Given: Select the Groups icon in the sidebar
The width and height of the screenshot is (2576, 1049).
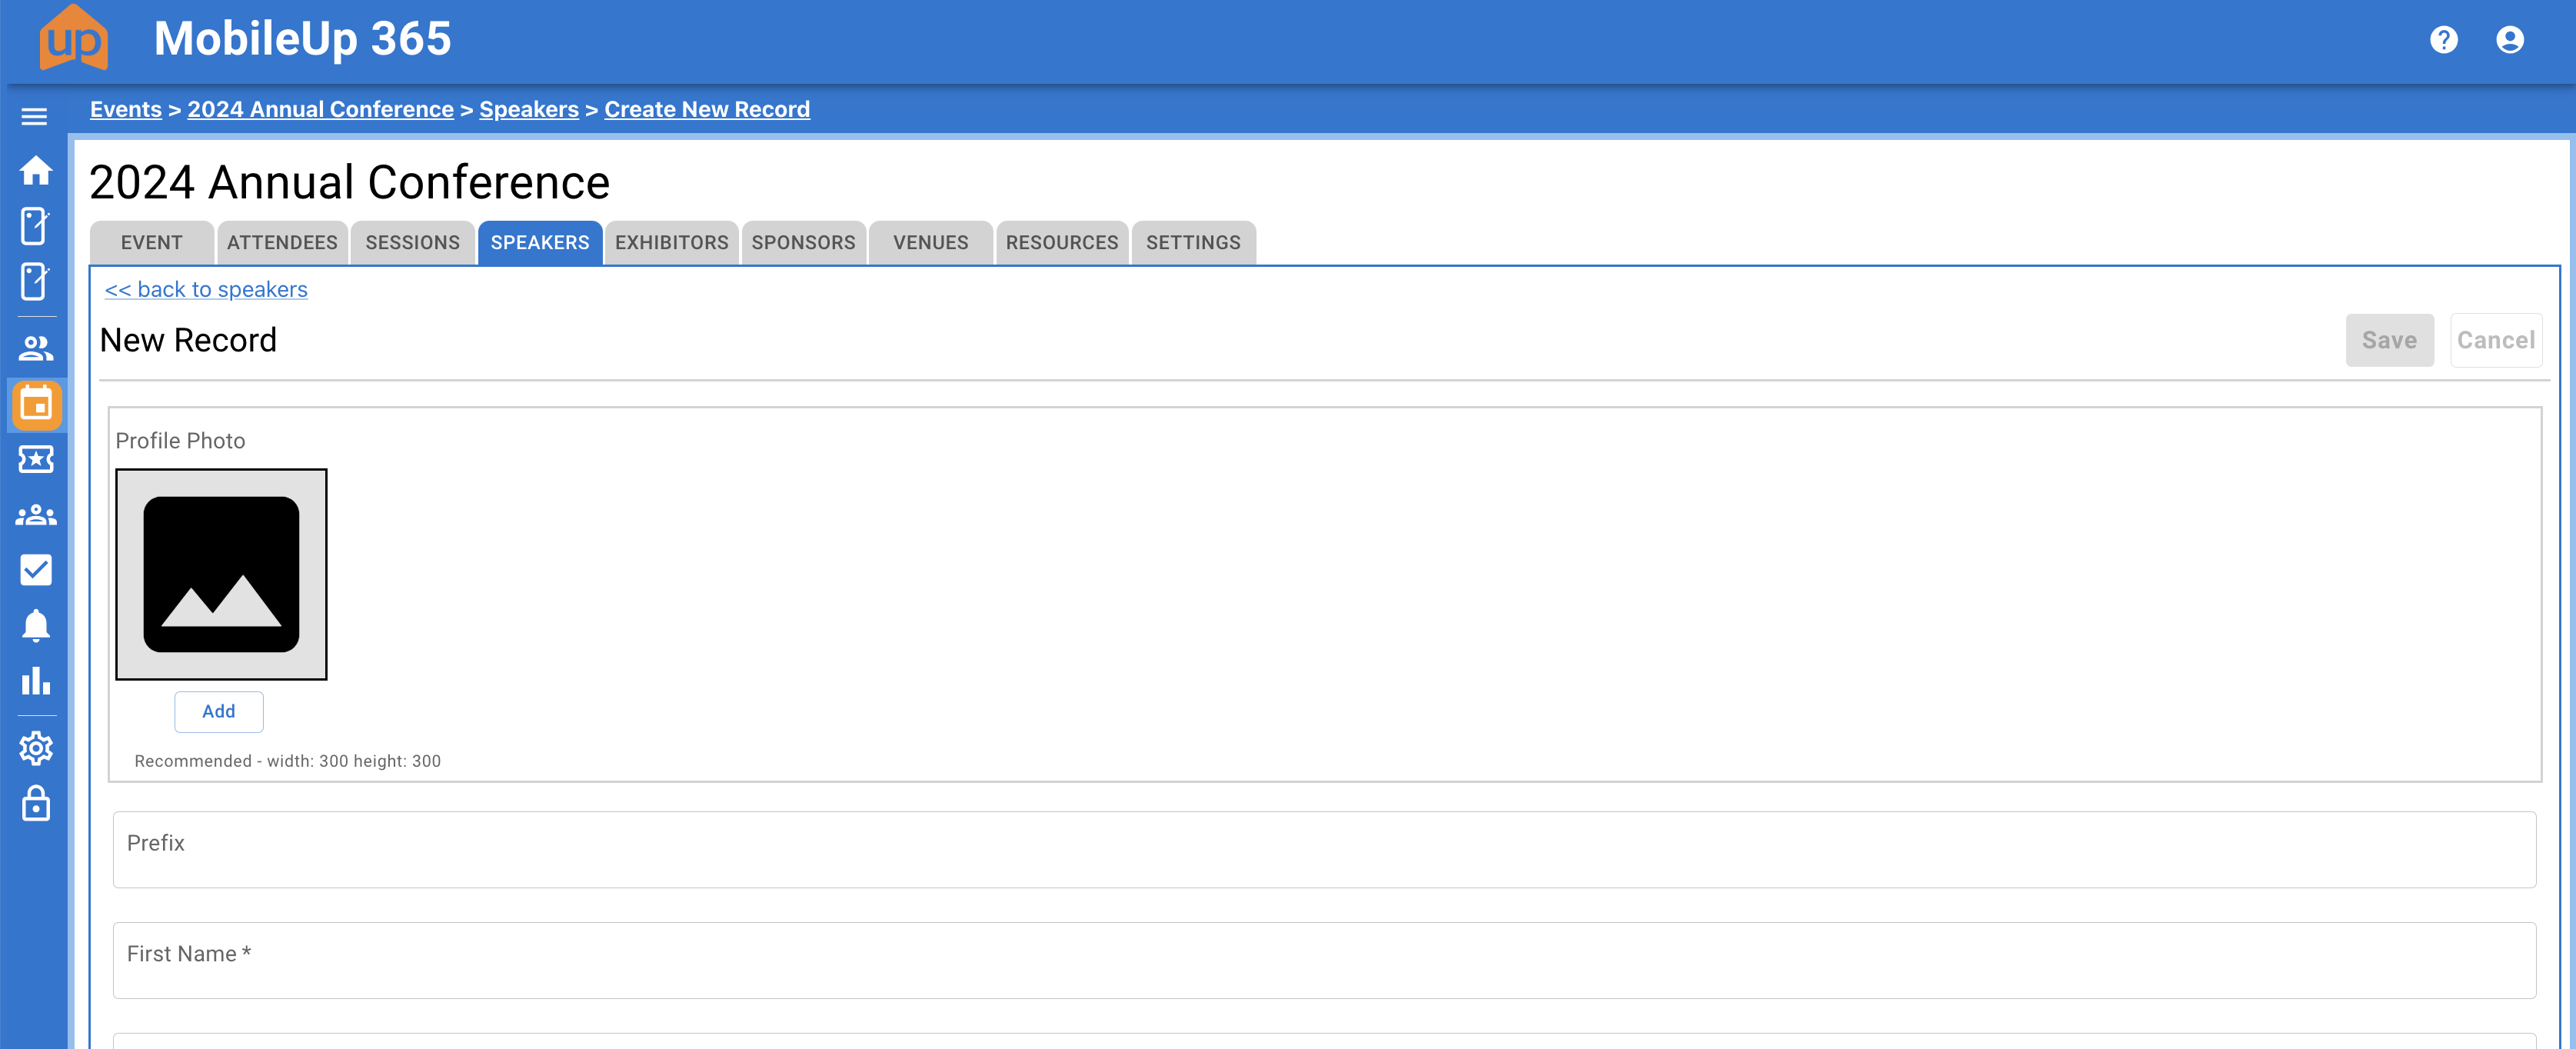Looking at the screenshot, I should (36, 514).
